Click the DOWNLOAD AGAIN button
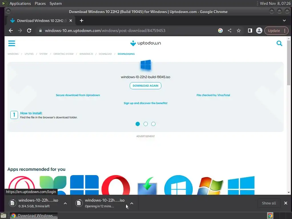292x219 pixels. tap(145, 86)
